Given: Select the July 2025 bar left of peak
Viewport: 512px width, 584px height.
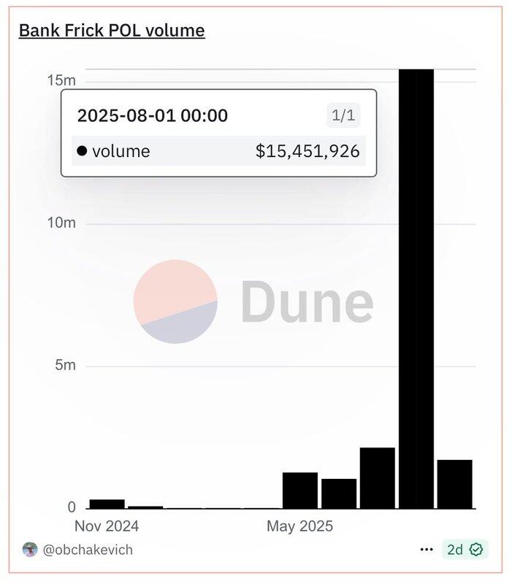Looking at the screenshot, I should point(378,478).
